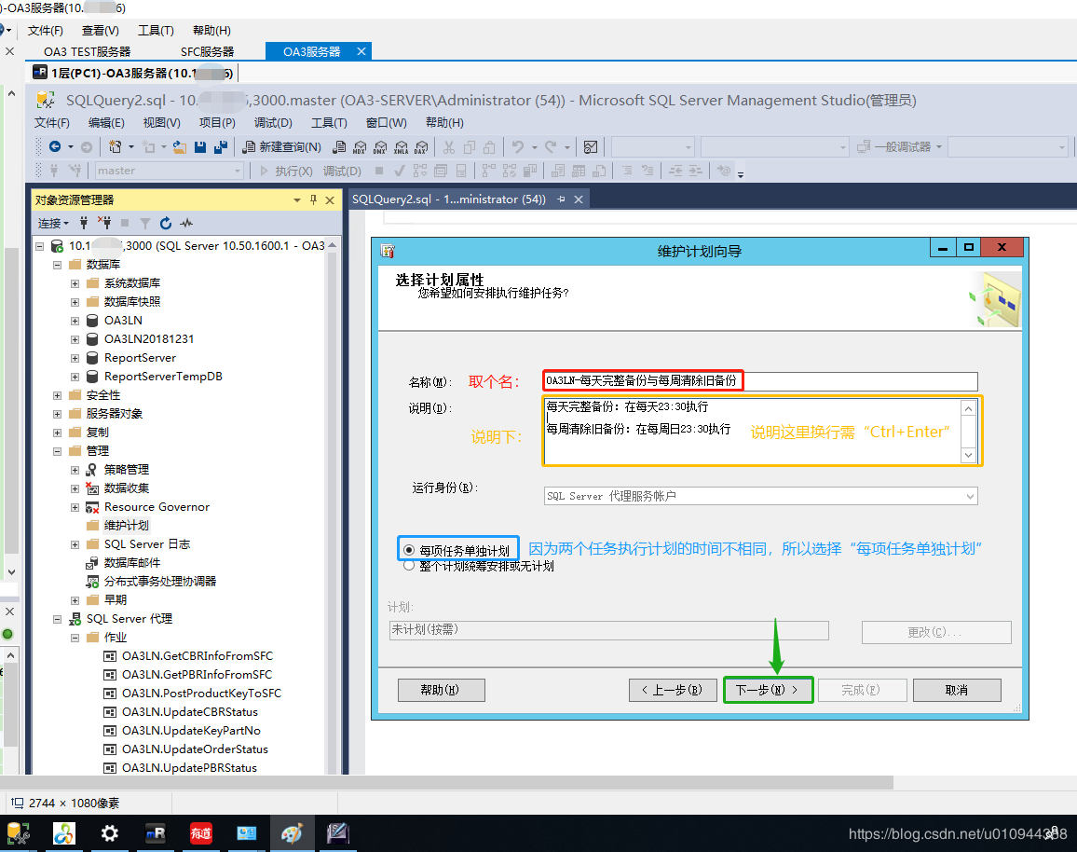Viewport: 1077px width, 852px height.
Task: Select the Database Mail tree item
Action: 132,563
